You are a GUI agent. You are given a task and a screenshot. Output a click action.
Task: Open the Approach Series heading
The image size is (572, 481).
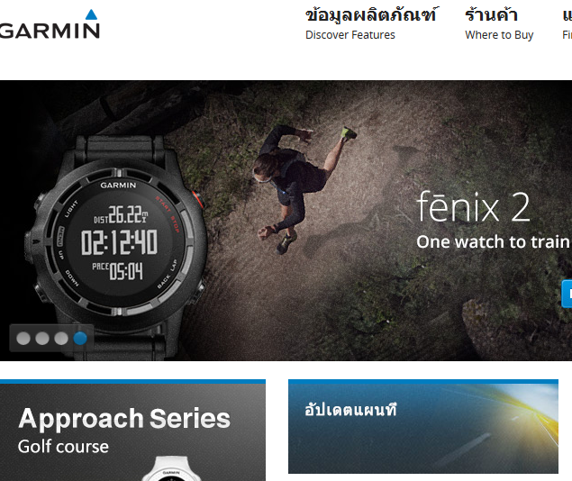(x=124, y=418)
